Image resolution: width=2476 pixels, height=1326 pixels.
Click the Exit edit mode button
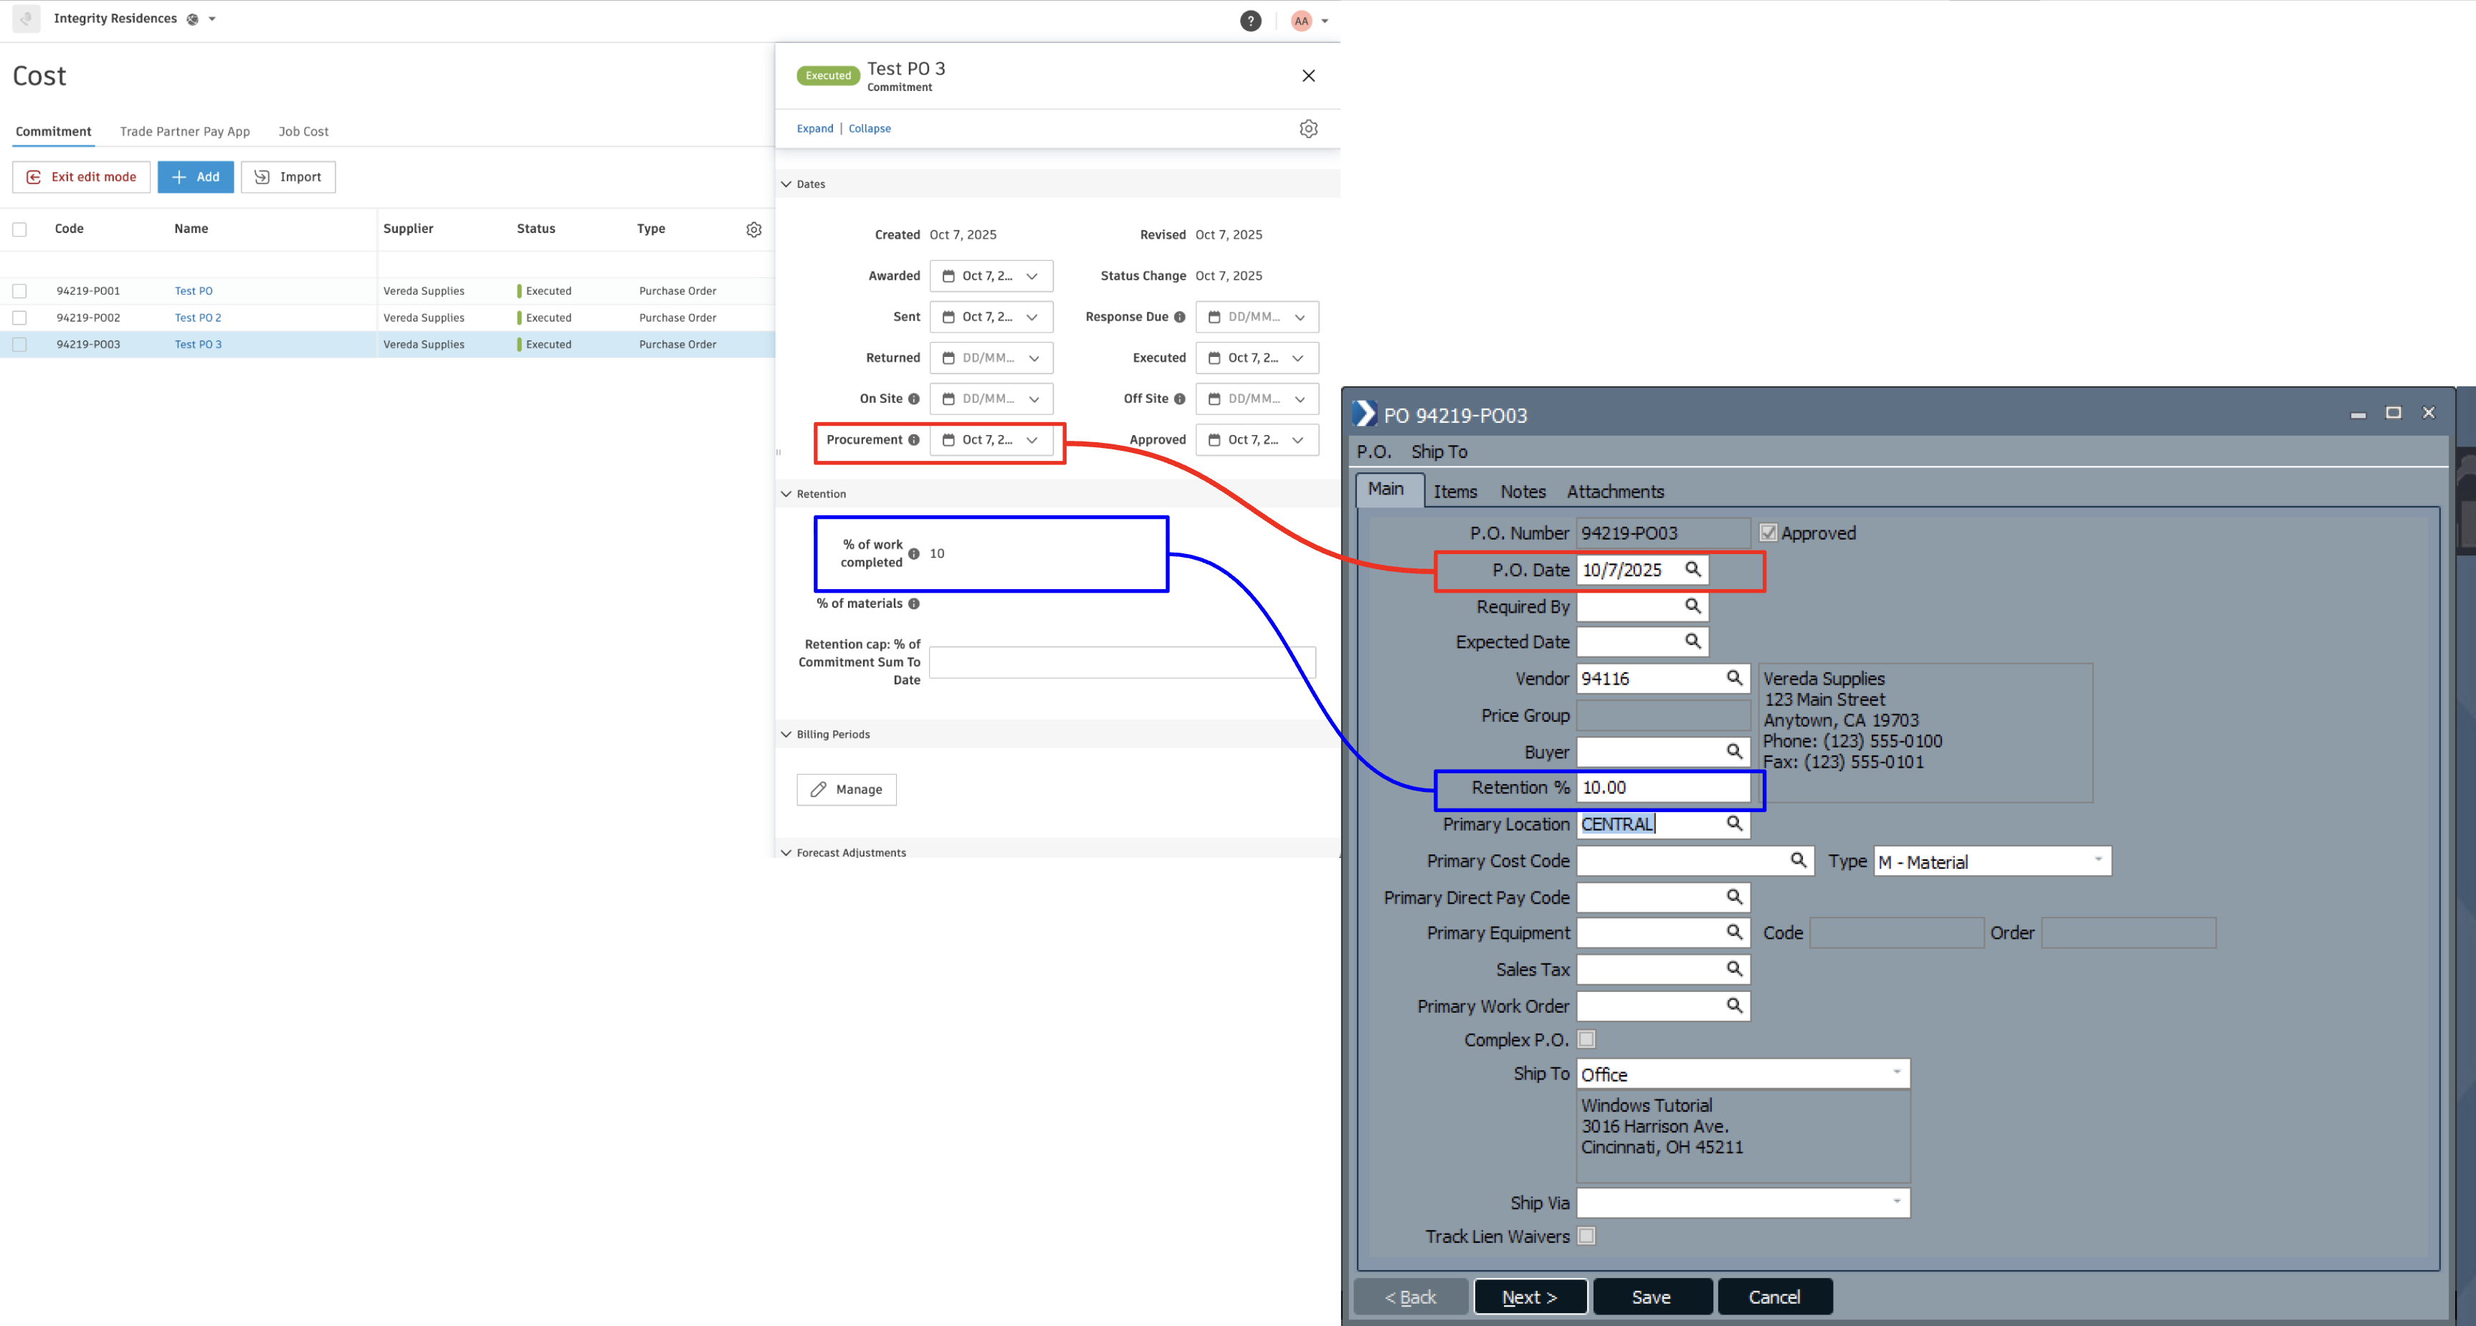[x=81, y=177]
